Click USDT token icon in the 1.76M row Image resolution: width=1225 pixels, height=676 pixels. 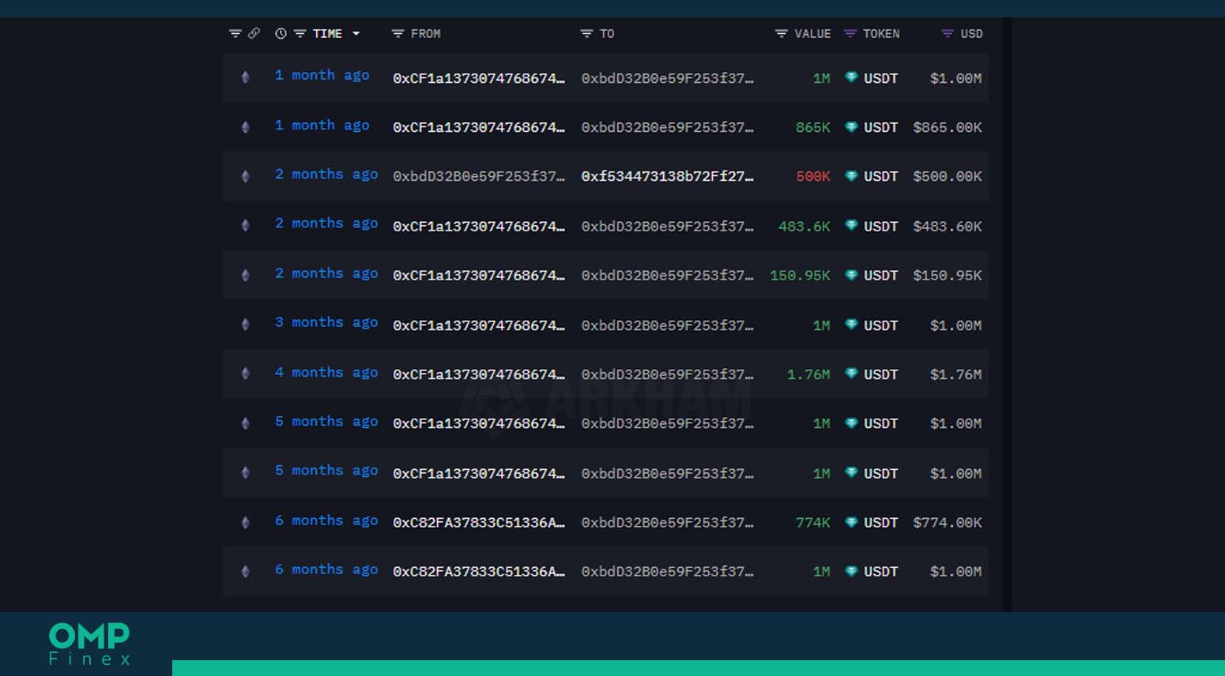[x=851, y=374]
